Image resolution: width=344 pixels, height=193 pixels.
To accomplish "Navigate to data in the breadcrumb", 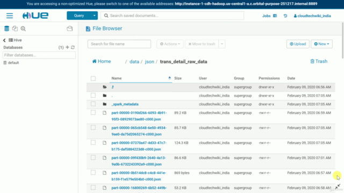I will [134, 62].
